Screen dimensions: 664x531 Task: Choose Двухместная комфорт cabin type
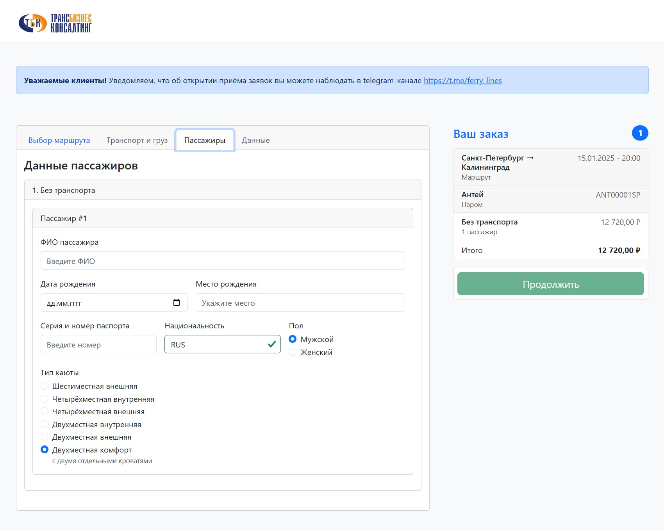click(45, 449)
